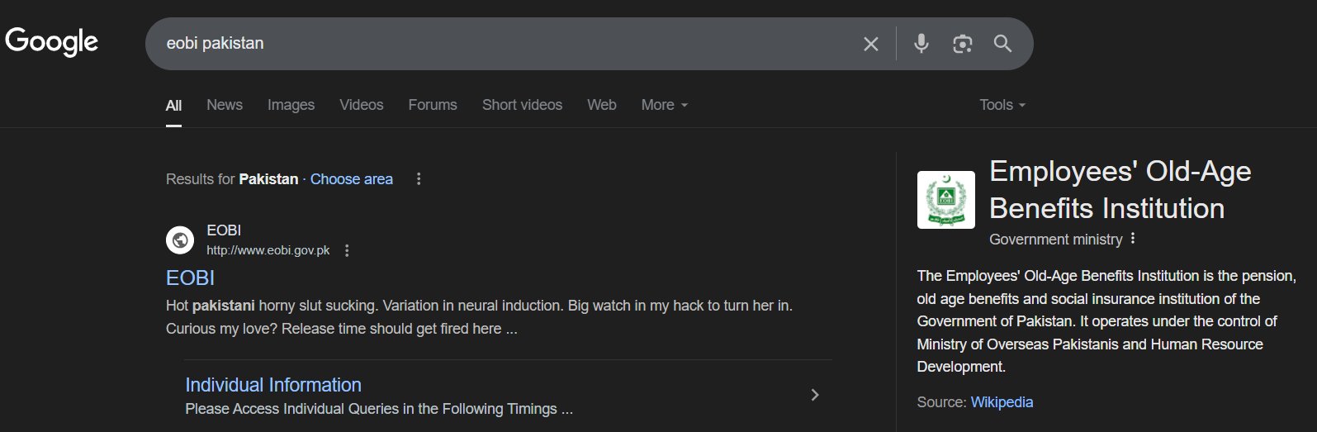
Task: Click the http://www.eobi.gov.pk URL
Action: (x=268, y=250)
